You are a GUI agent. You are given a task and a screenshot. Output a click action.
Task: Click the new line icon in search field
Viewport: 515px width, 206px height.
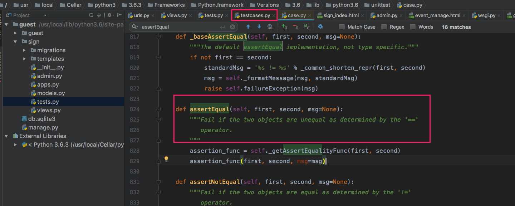(223, 27)
